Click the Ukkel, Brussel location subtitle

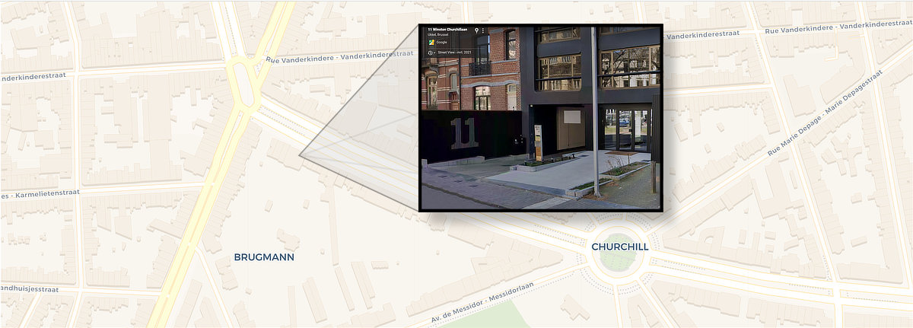[437, 35]
